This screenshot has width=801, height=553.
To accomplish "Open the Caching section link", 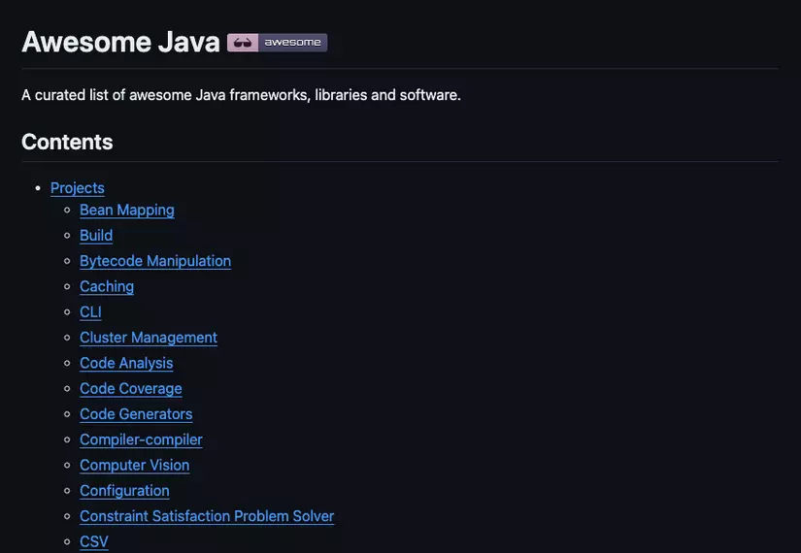I will 107,286.
